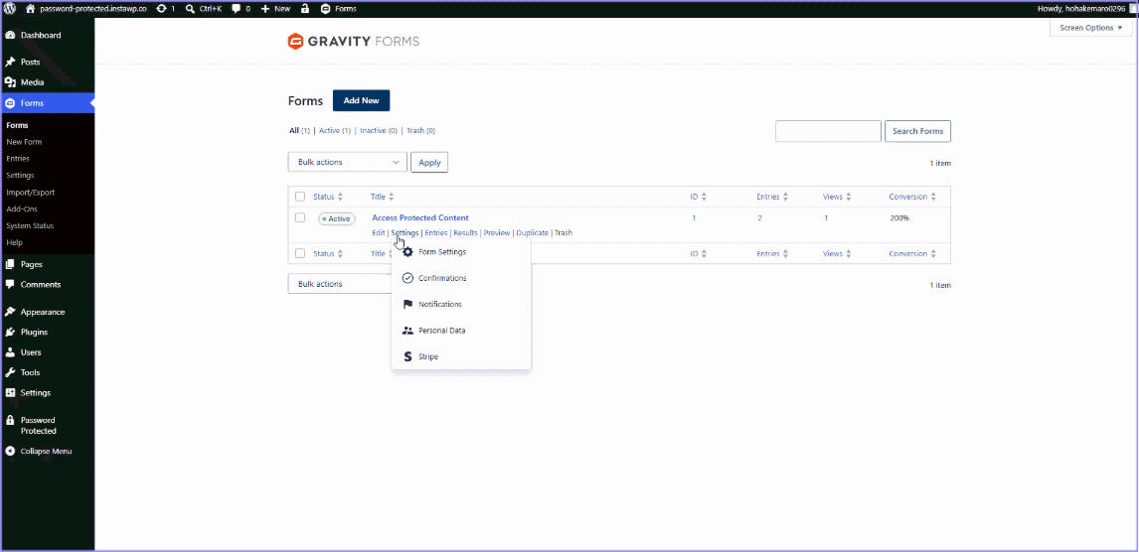The height and width of the screenshot is (552, 1139).
Task: Click the Dashboard gauge icon in sidebar
Action: click(x=10, y=35)
